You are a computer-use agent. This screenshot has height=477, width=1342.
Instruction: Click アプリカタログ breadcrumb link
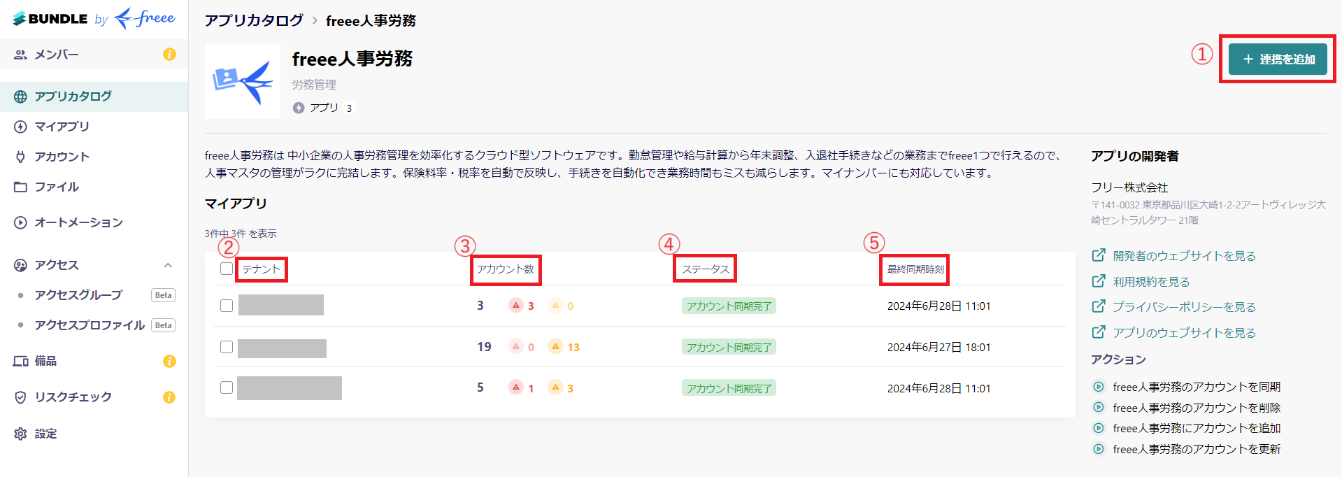coord(254,20)
